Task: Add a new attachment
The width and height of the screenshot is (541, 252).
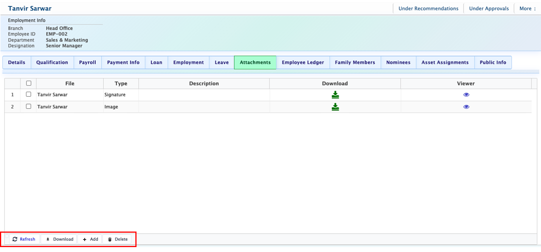Action: (90, 239)
